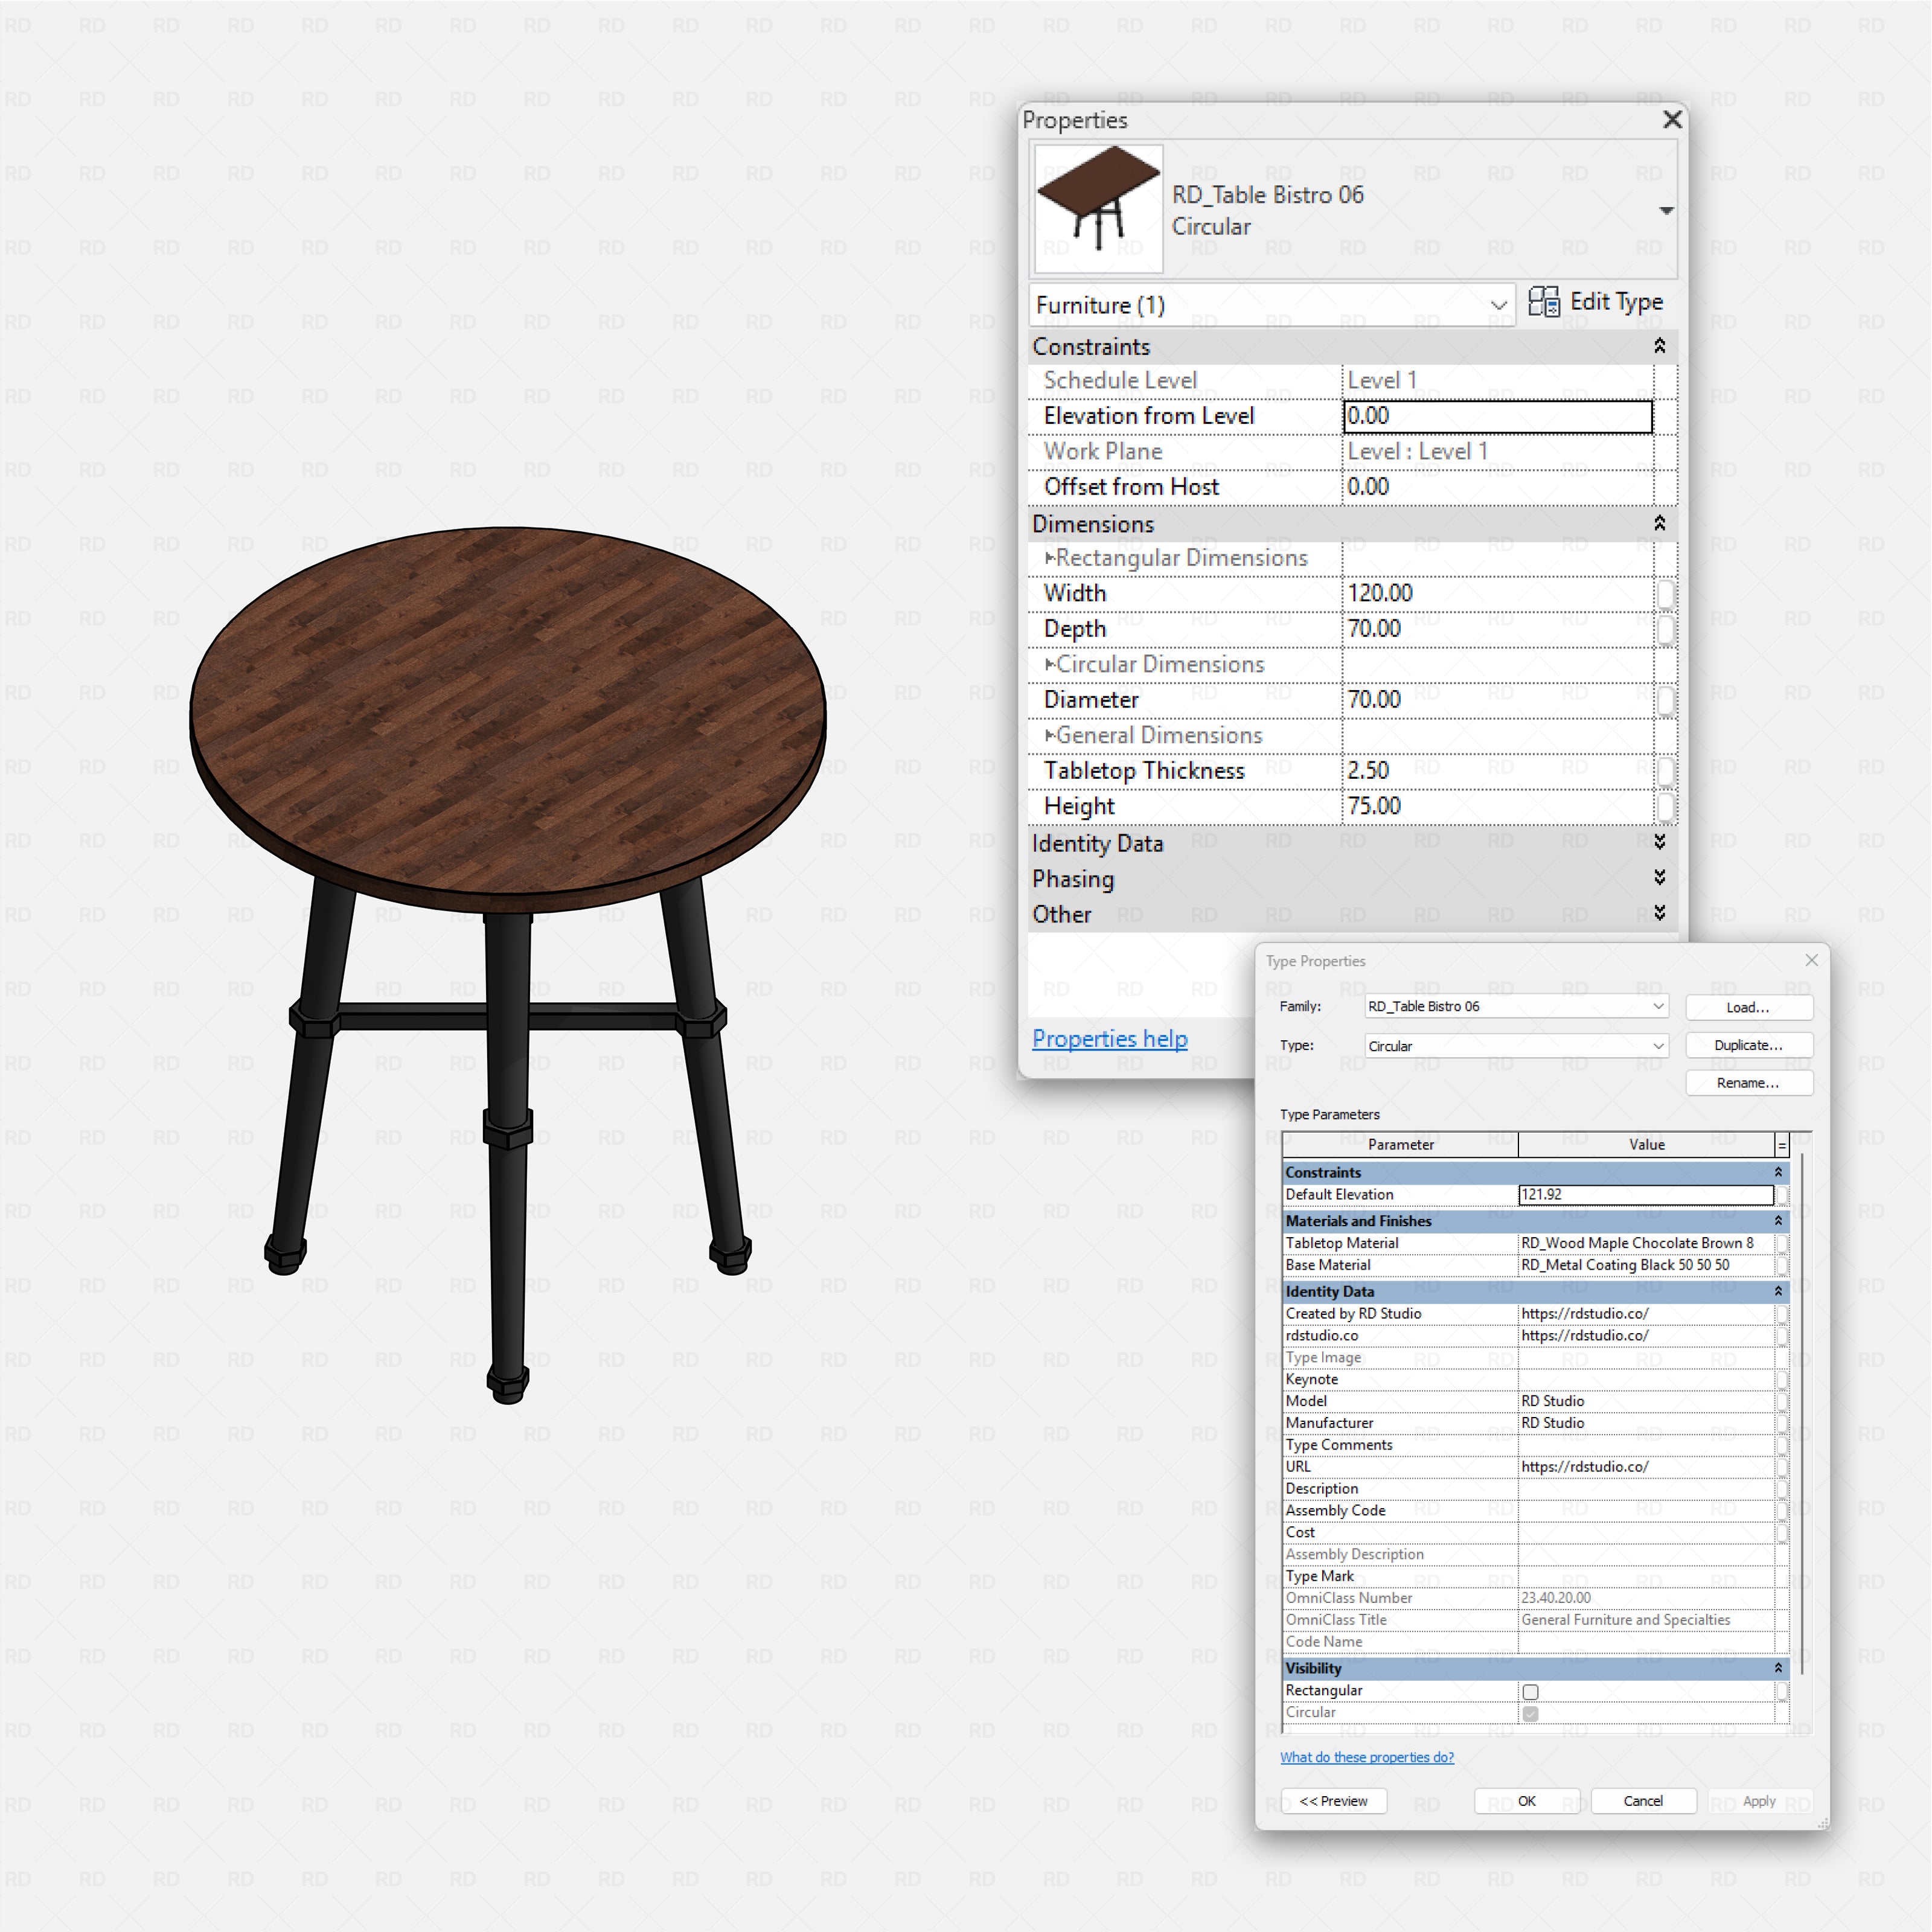Click OK in Type Properties

1527,1801
